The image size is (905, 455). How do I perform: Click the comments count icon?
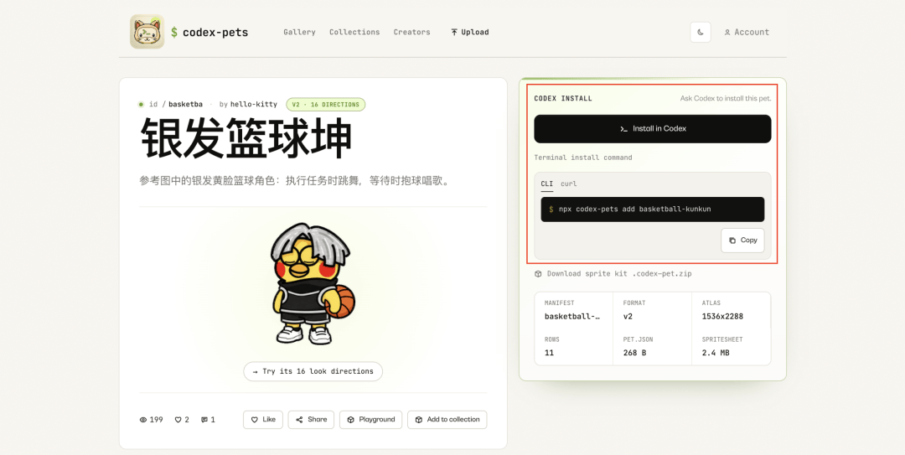pos(204,420)
